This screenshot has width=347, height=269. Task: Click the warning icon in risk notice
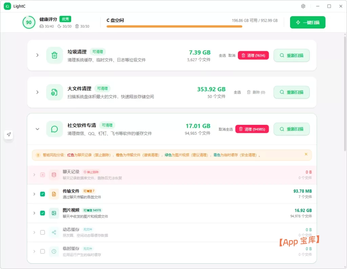pos(38,155)
